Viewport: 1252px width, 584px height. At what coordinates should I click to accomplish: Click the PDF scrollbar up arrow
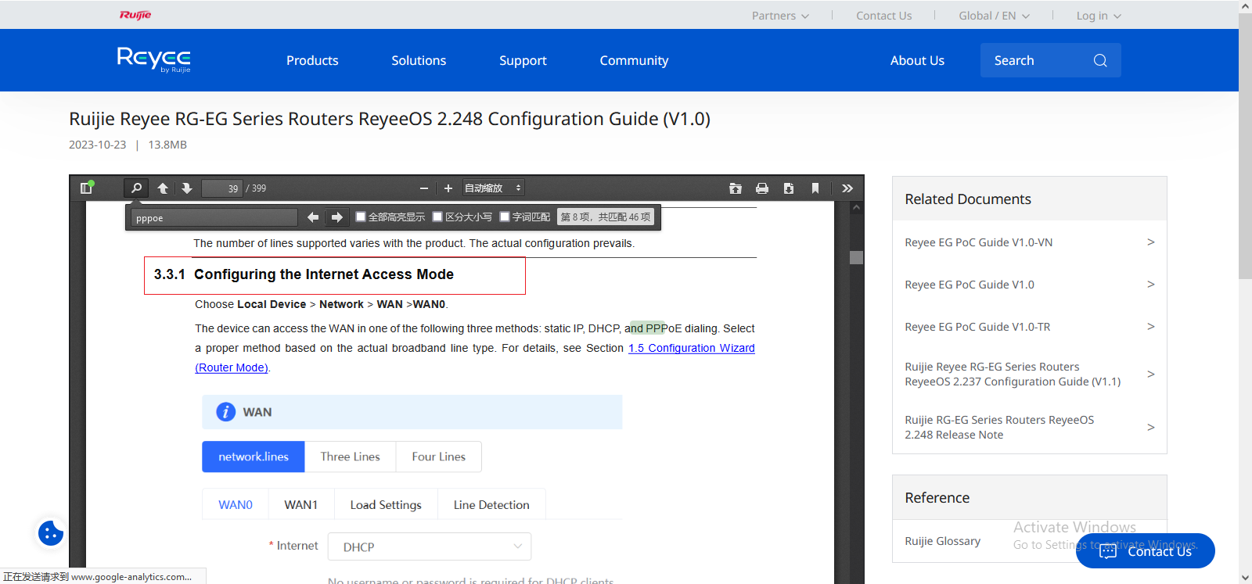[x=857, y=208]
